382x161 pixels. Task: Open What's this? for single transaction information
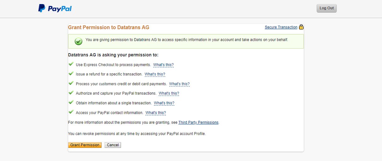(164, 103)
